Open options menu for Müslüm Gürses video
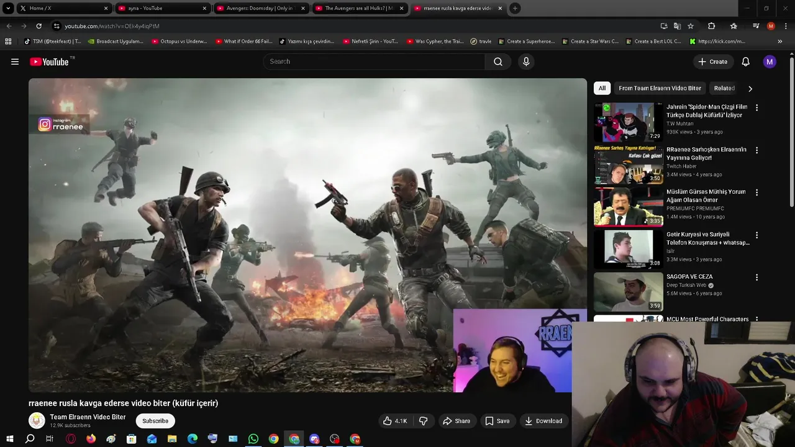This screenshot has width=795, height=447. (x=756, y=192)
